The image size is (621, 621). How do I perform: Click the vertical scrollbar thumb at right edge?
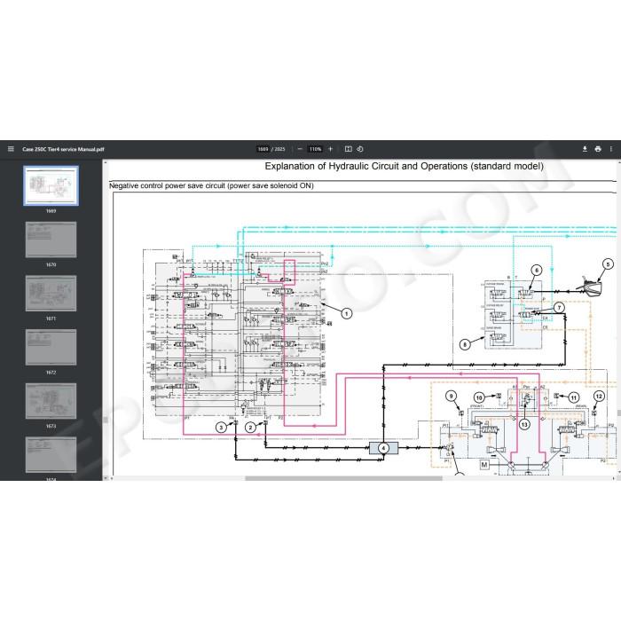(x=618, y=413)
